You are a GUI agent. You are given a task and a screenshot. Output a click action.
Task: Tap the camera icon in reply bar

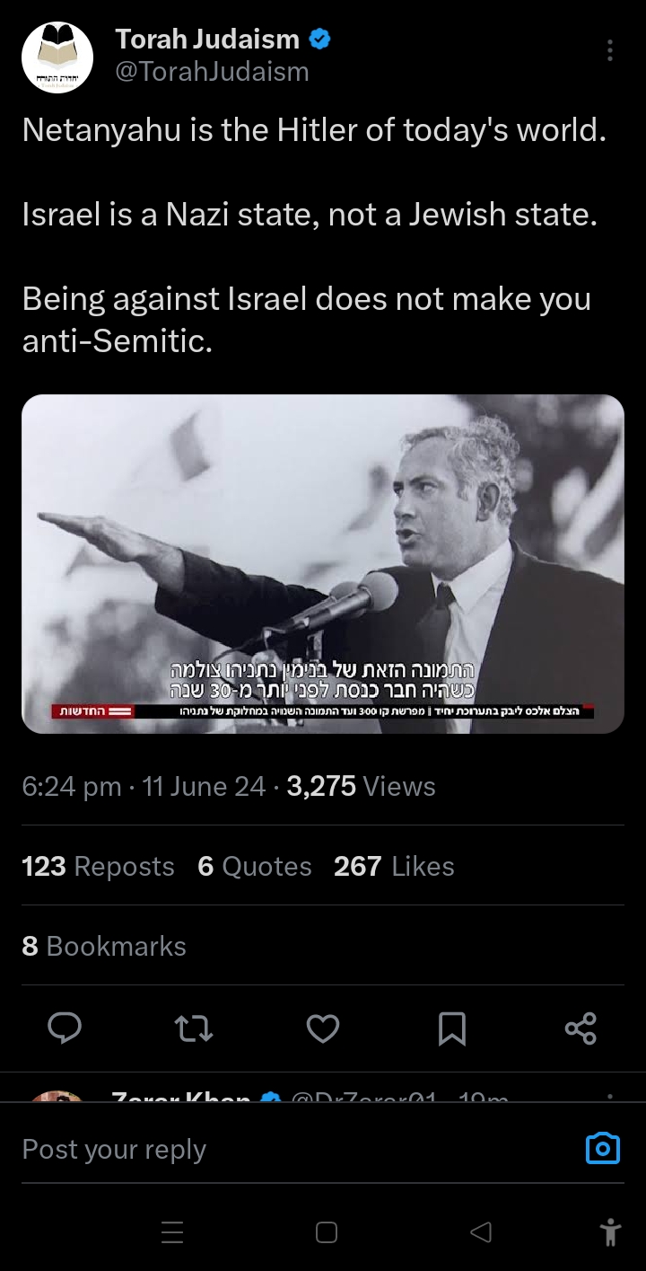click(603, 1148)
